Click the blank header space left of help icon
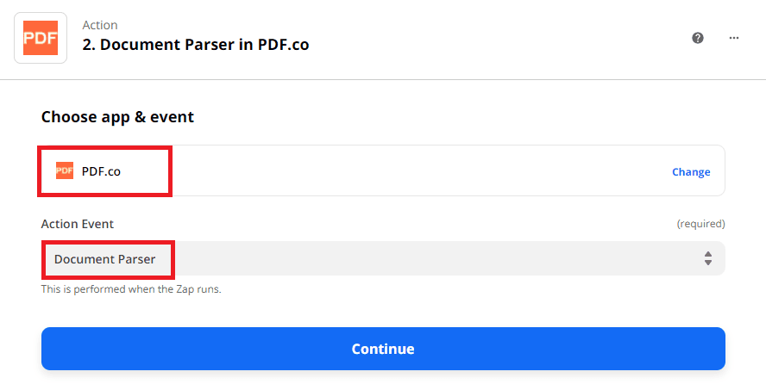 [518, 38]
